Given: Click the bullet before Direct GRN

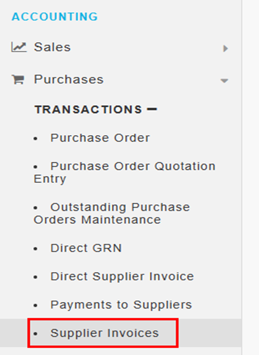Looking at the screenshot, I should coord(36,249).
